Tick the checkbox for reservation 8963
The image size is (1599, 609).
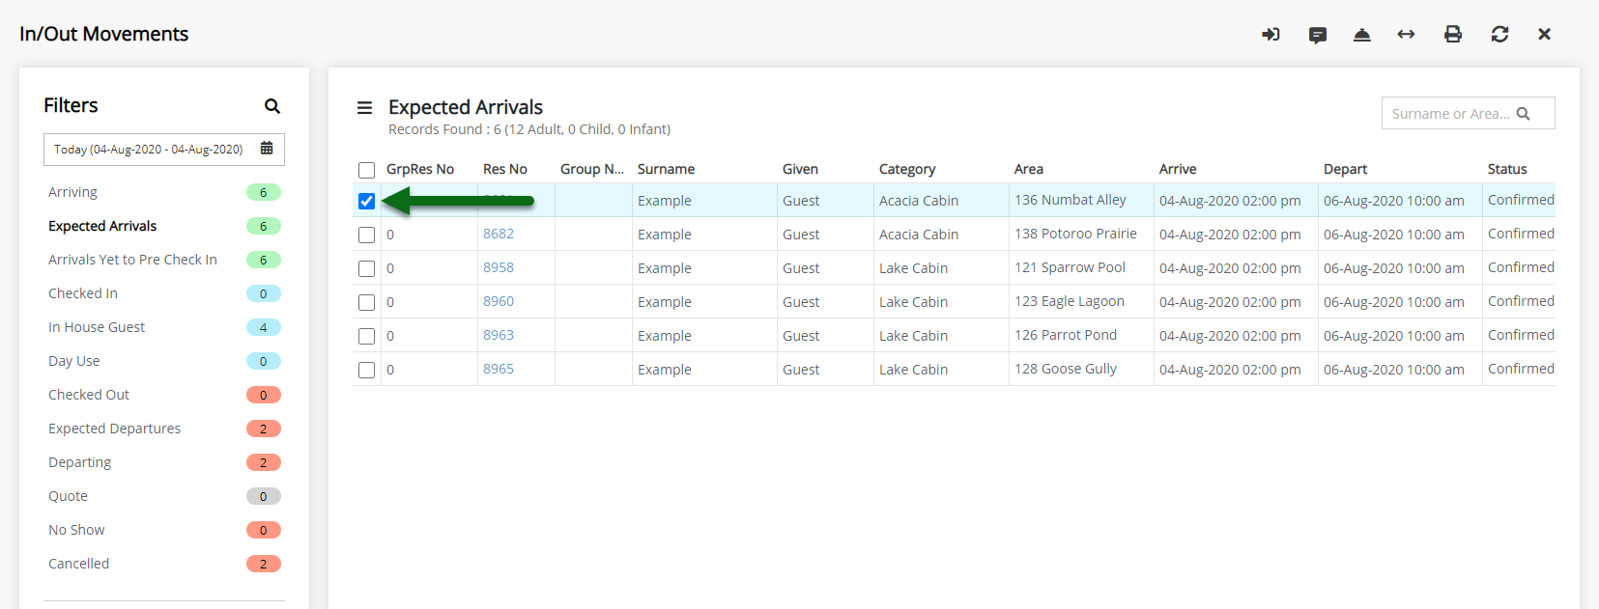coord(366,336)
